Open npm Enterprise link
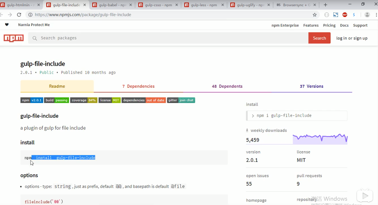This screenshot has height=205, width=378. 285,25
